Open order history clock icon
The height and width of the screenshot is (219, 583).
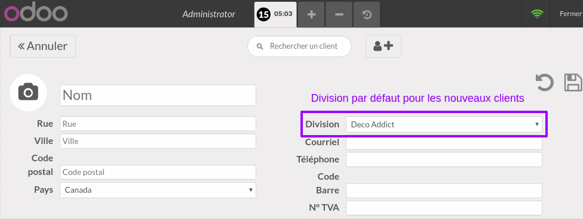(x=367, y=14)
